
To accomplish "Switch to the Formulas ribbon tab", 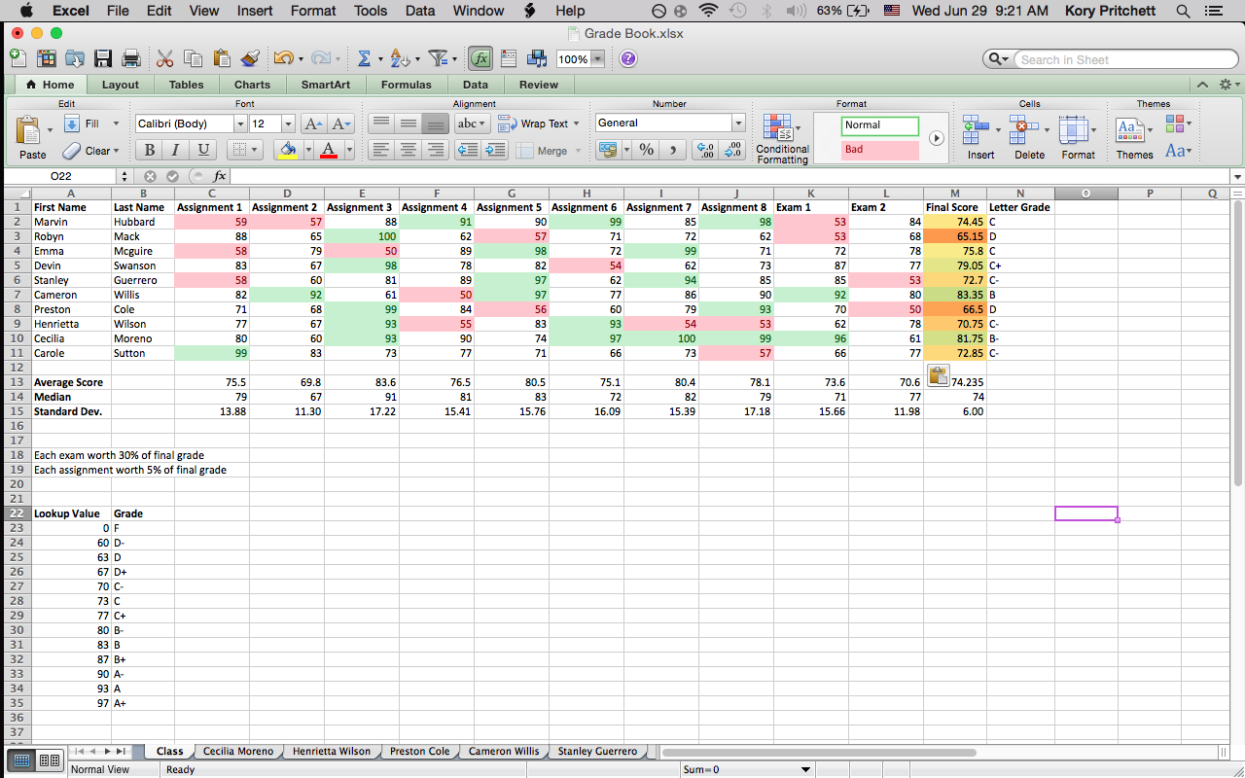I will (x=406, y=85).
